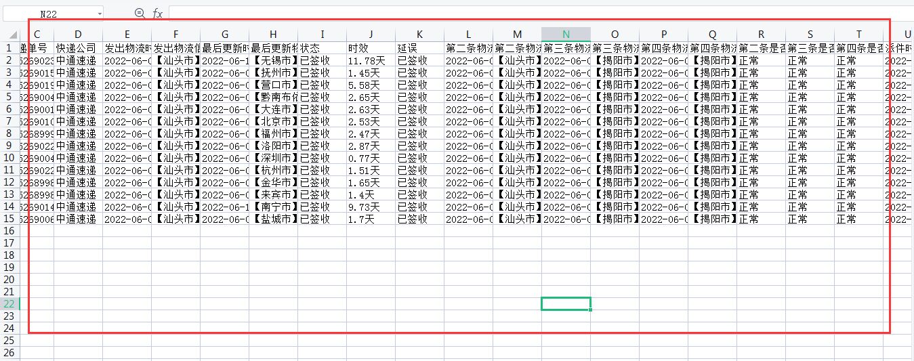
Task: Click the 【金华市】 cell
Action: pos(274,182)
